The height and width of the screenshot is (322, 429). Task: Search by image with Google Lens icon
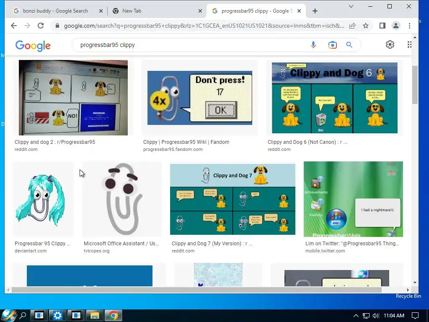(x=332, y=45)
